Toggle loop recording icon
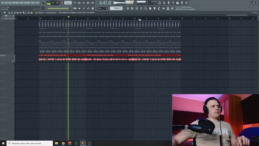The width and height of the screenshot is (259, 146). (93, 3)
